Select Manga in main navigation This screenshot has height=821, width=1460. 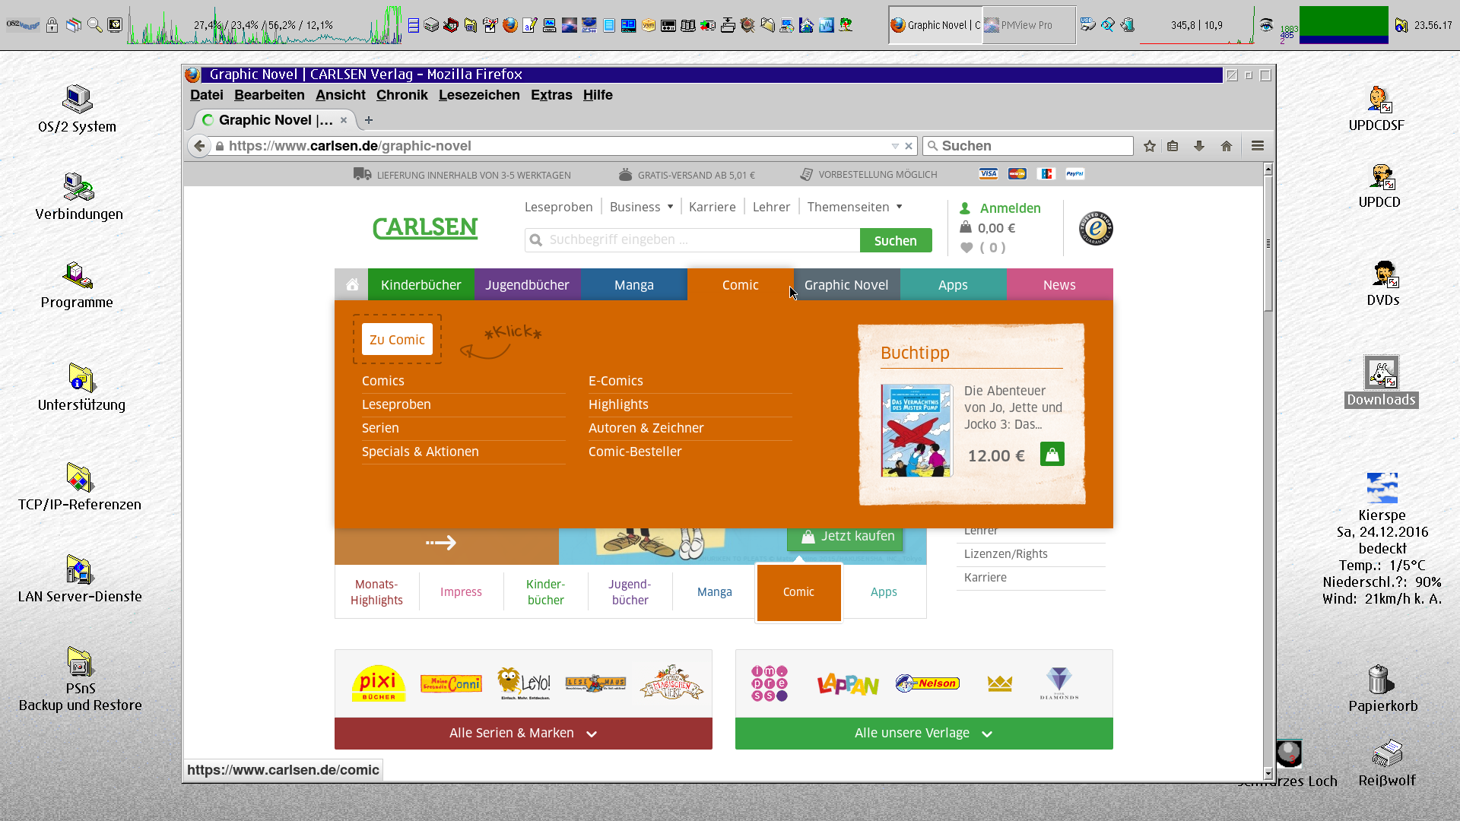633,284
